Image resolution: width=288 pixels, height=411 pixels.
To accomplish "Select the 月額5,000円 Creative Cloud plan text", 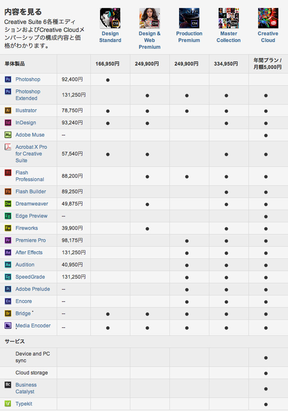I will pyautogui.click(x=267, y=67).
